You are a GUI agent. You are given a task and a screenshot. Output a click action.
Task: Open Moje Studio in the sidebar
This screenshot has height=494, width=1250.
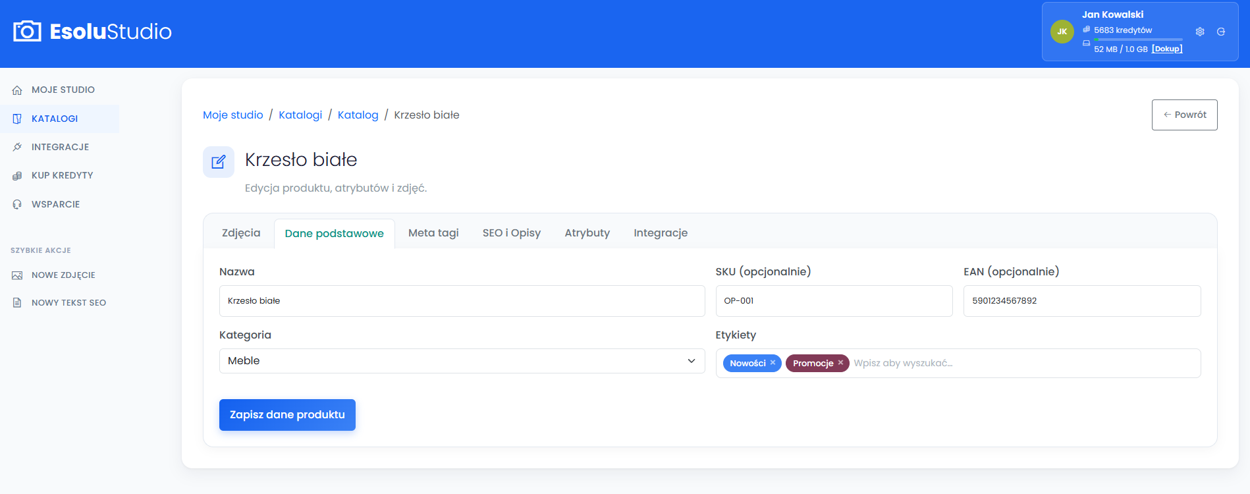(59, 90)
